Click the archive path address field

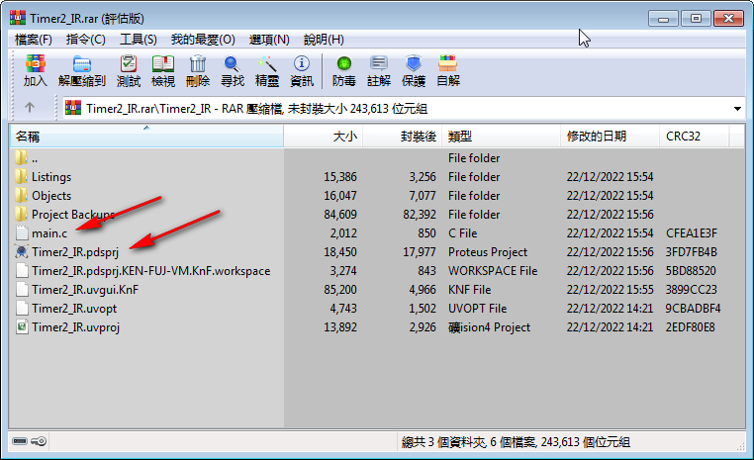pyautogui.click(x=404, y=109)
